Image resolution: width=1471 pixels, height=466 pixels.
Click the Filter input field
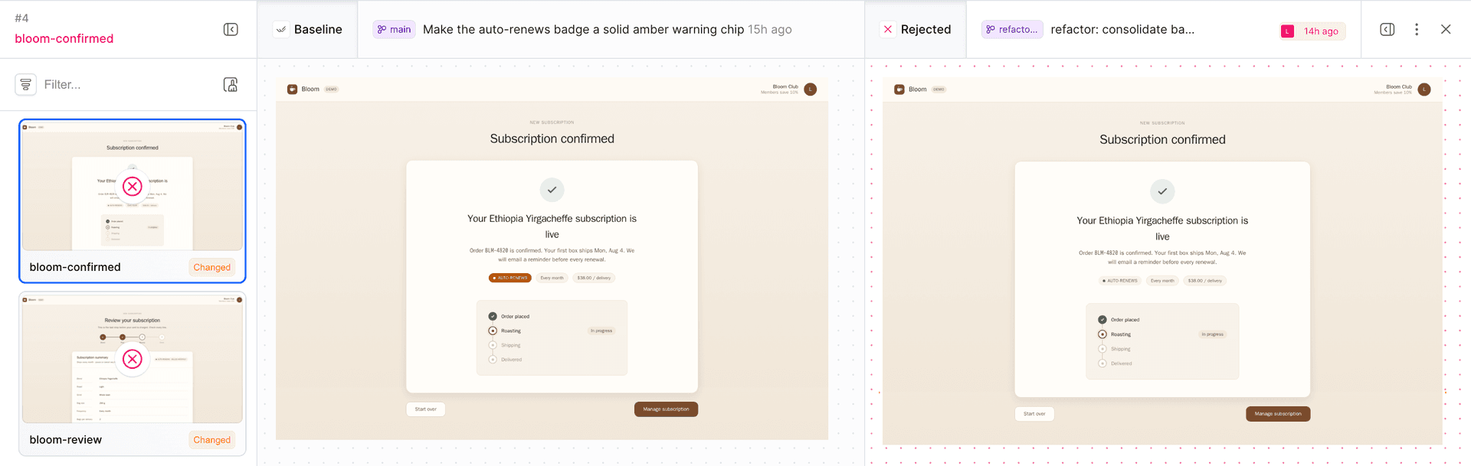click(126, 84)
